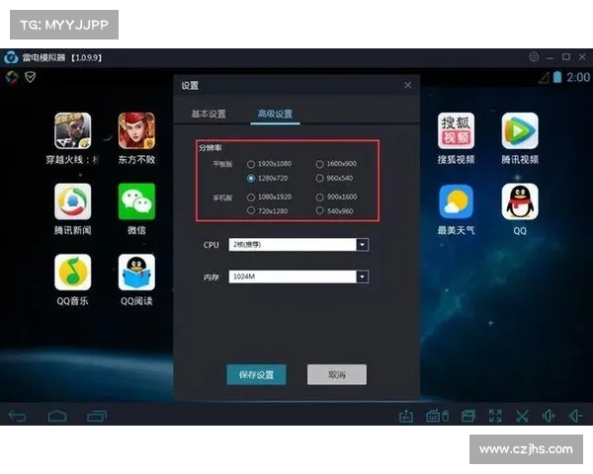This screenshot has height=474, width=593.
Task: Click the scissors screenshot icon in toolbar
Action: pos(522,416)
